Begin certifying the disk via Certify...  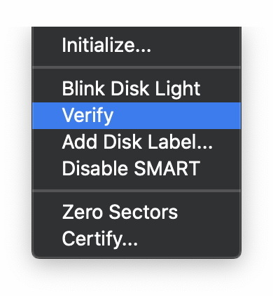point(136,238)
